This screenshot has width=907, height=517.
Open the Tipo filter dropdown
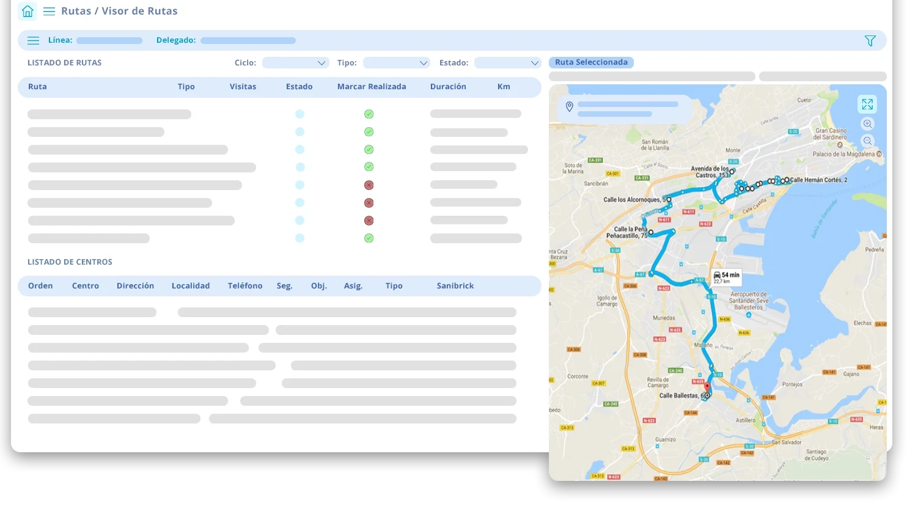pyautogui.click(x=397, y=63)
